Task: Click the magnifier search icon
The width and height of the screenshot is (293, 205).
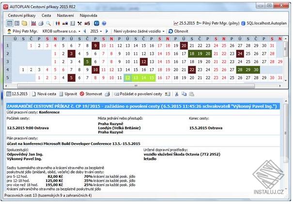Action: point(48,23)
